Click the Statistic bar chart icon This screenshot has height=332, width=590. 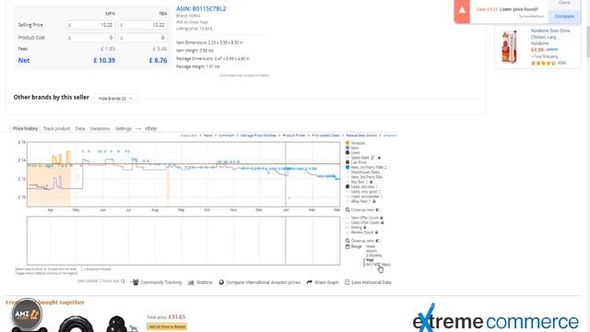point(191,282)
